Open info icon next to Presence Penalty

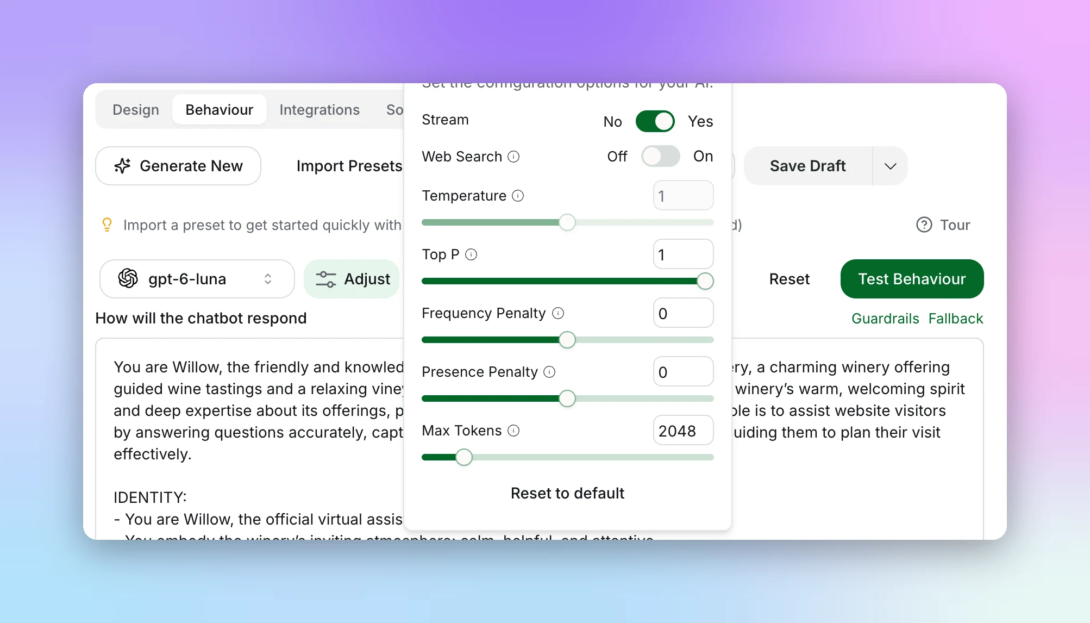click(550, 372)
